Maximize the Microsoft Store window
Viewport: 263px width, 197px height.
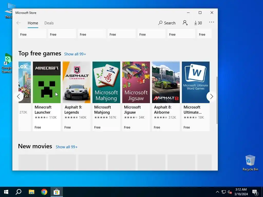pyautogui.click(x=200, y=13)
